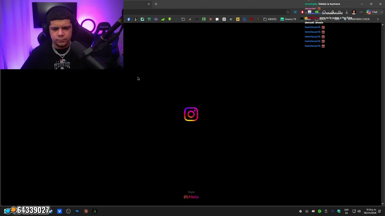Open the blue sparkle star bookmark
Image resolution: width=385 pixels, height=216 pixels.
point(231,19)
